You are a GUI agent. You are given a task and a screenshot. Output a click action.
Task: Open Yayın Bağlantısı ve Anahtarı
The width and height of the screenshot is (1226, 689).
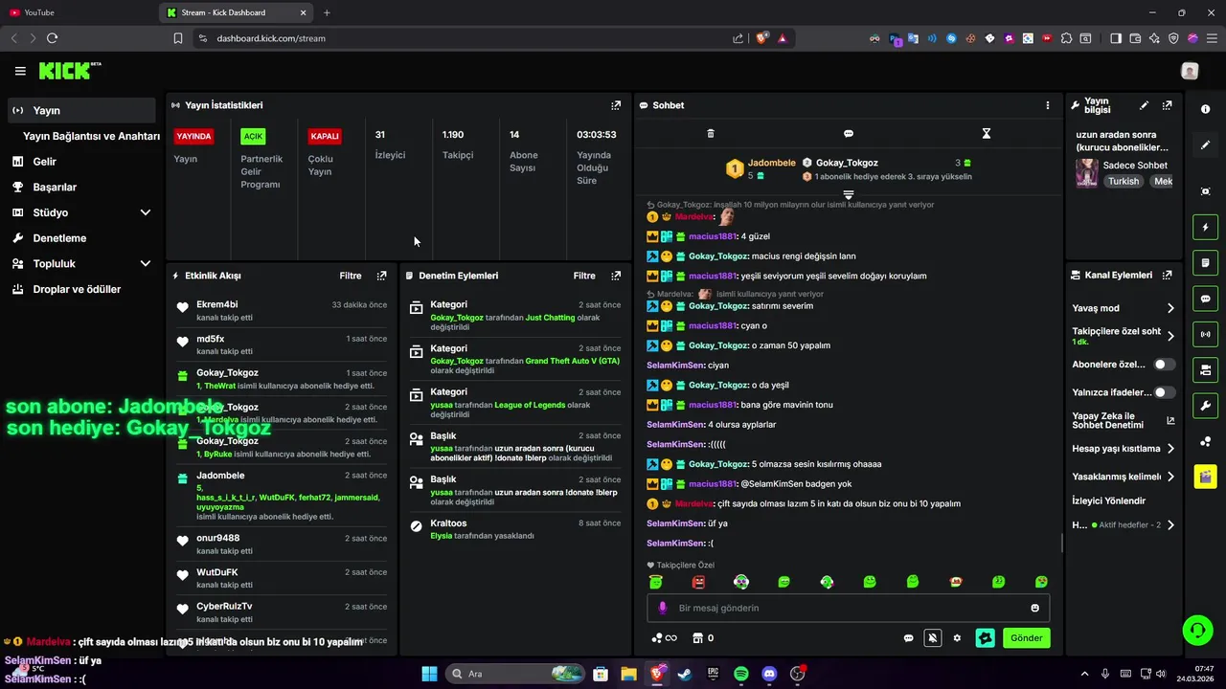pos(91,136)
